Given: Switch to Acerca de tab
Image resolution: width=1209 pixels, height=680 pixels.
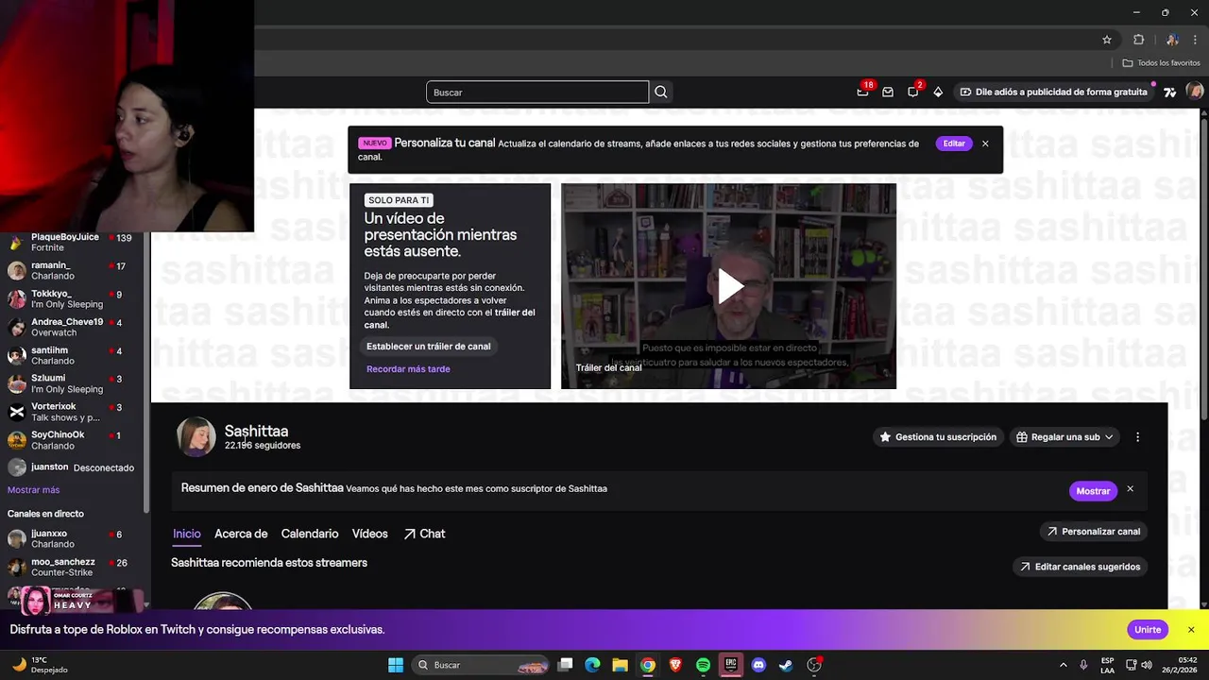Looking at the screenshot, I should (x=241, y=534).
